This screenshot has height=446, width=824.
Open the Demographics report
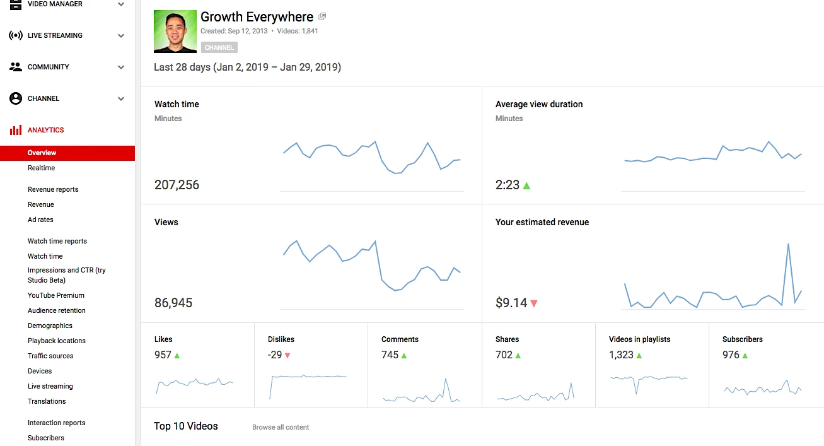point(50,326)
